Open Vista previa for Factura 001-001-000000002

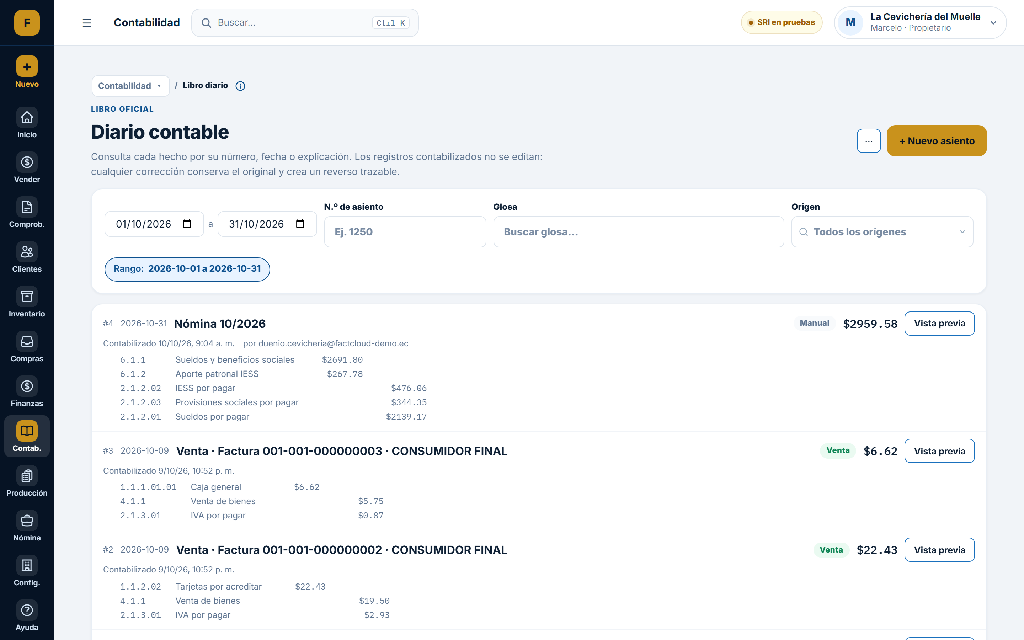point(939,550)
